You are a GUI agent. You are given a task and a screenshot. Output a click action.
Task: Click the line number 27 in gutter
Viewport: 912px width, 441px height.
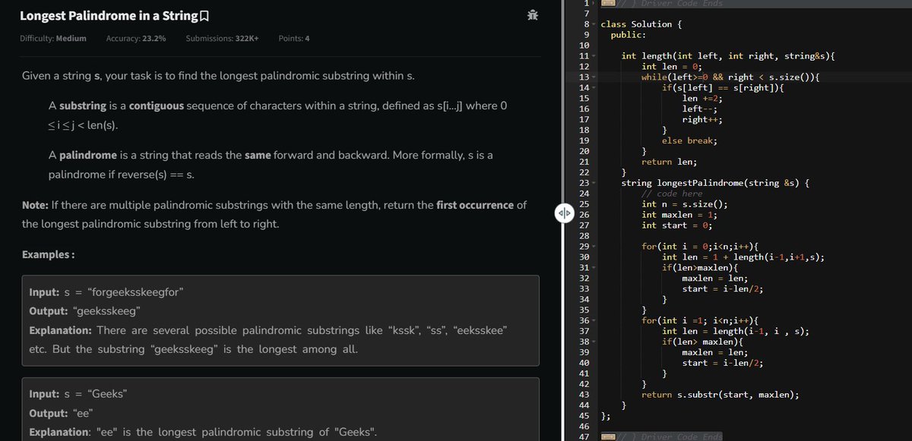[584, 225]
